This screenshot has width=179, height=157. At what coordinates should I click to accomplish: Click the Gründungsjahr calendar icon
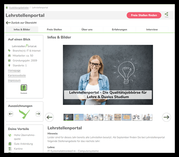[x=10, y=61]
